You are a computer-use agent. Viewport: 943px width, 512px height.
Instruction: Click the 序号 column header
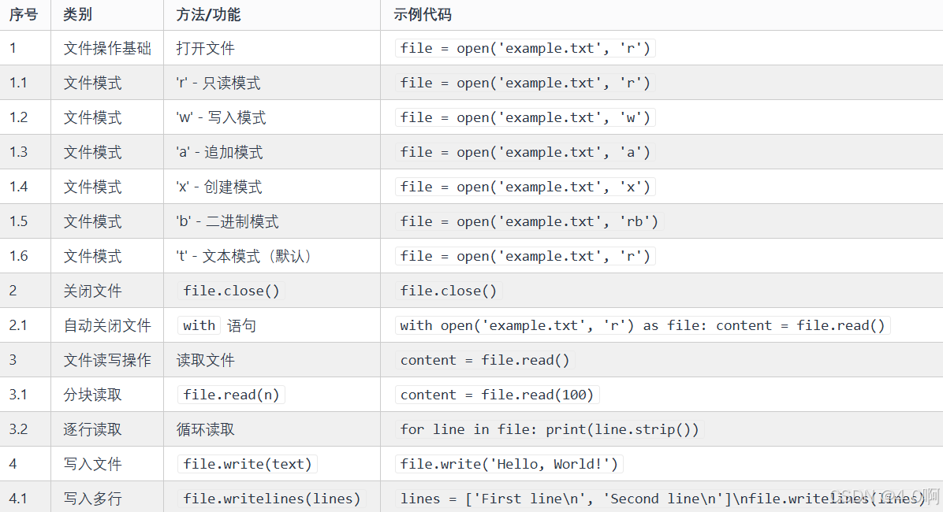[x=24, y=14]
